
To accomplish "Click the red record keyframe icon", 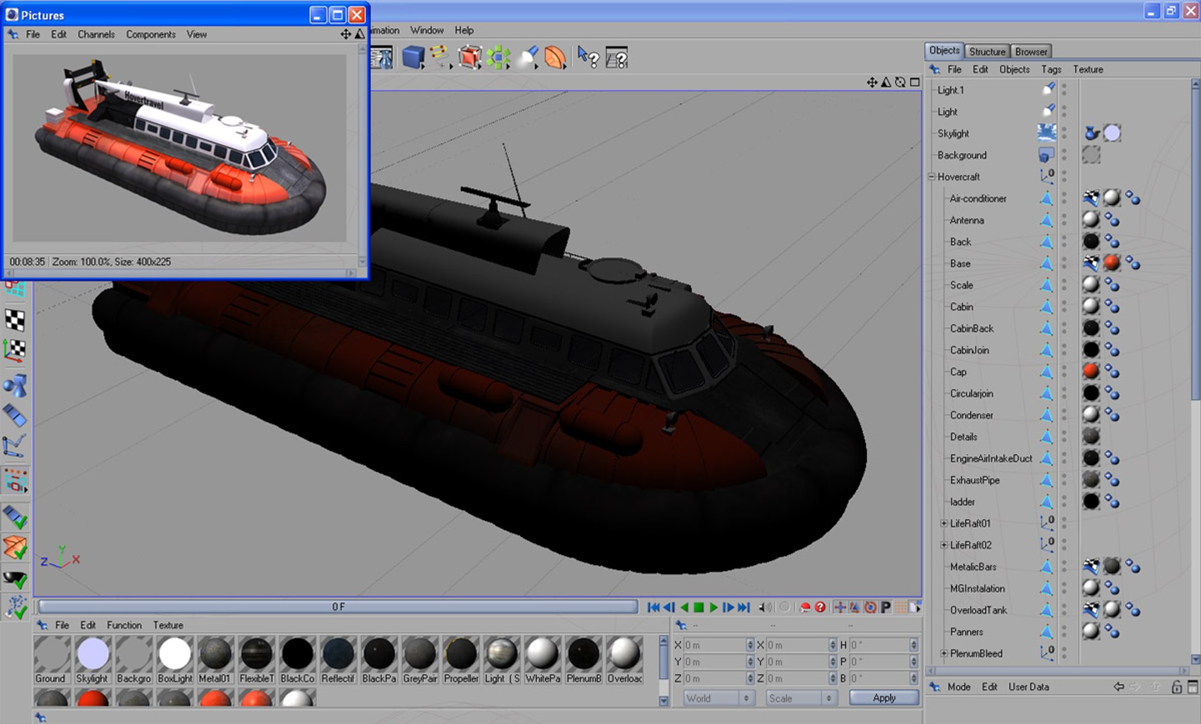I will click(x=805, y=607).
